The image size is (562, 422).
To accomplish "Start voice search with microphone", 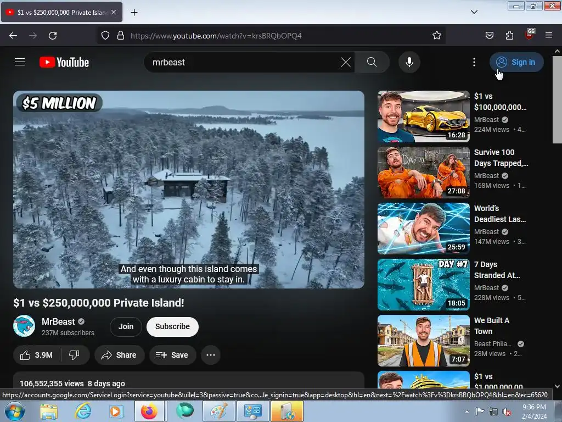I will coord(409,62).
